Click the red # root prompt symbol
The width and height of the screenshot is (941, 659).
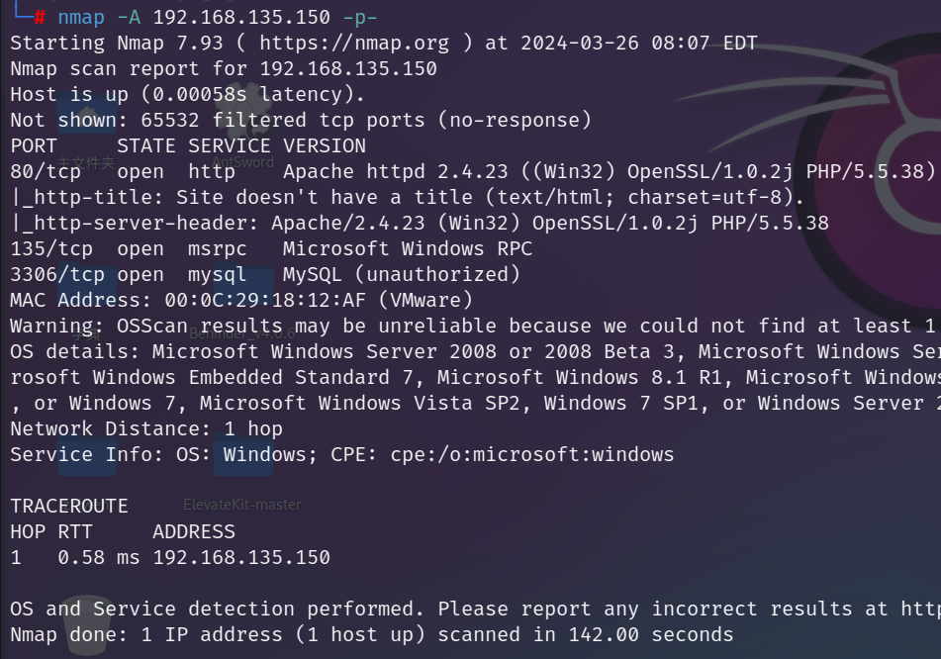point(40,18)
